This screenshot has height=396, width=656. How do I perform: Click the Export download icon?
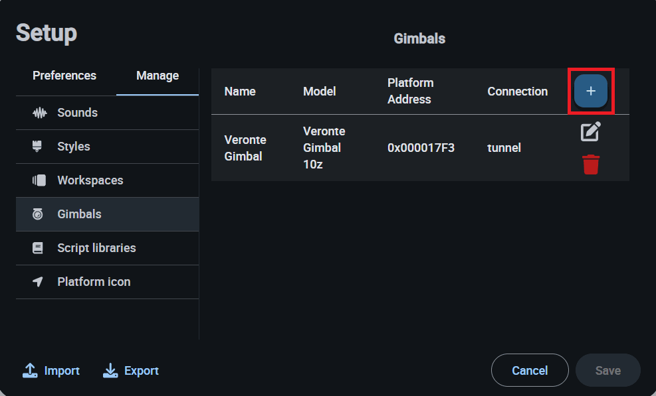(110, 371)
